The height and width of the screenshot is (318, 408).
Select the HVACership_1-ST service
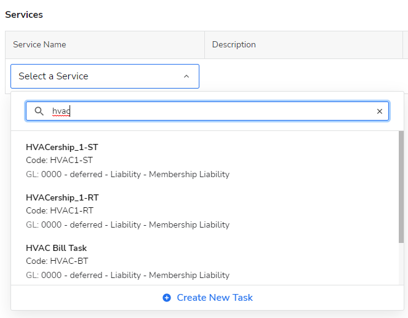pos(62,147)
